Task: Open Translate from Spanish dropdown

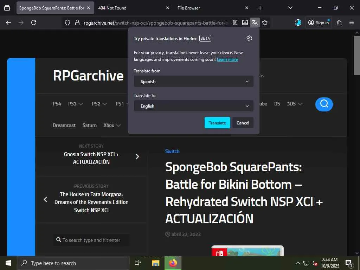Action: coord(194,82)
